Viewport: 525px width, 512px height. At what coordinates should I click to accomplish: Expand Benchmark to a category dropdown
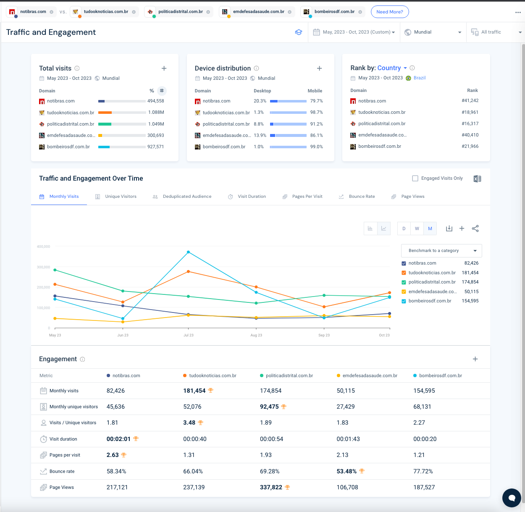click(x=441, y=251)
